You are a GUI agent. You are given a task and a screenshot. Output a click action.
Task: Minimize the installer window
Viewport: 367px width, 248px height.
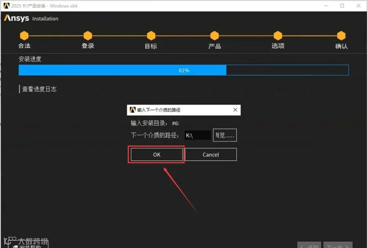(x=326, y=6)
